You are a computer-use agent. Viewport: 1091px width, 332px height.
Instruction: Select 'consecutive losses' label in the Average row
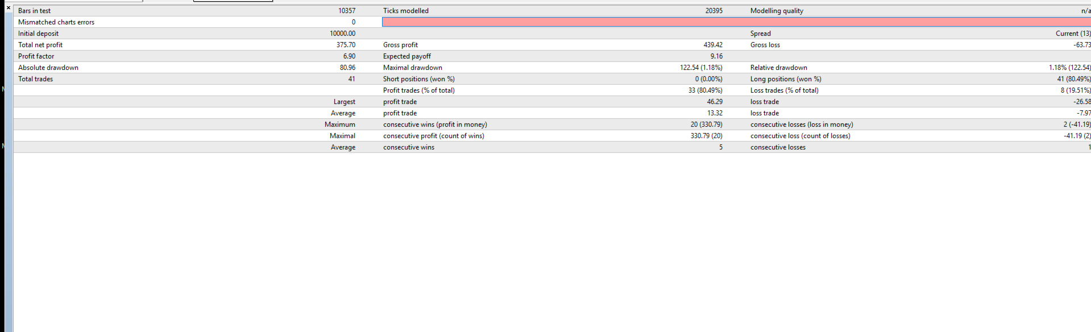[778, 147]
